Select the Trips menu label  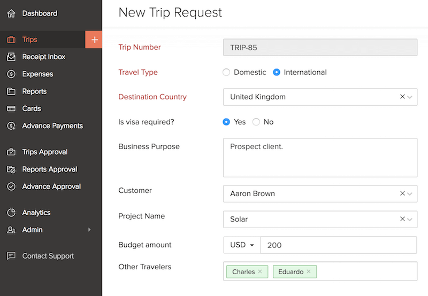30,40
